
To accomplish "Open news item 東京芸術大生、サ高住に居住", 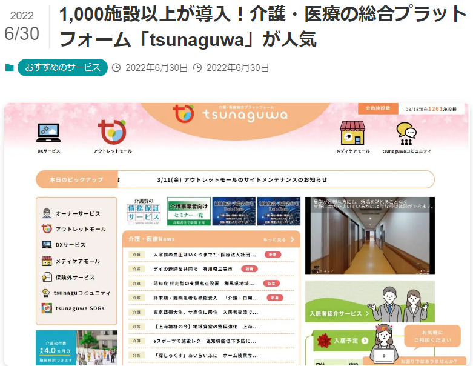I will pyautogui.click(x=205, y=312).
